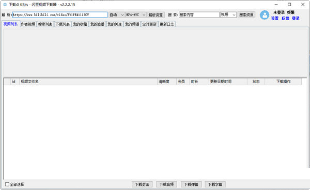The width and height of the screenshot is (310, 190).
Task: Close the downloader window
Action: (303, 5)
